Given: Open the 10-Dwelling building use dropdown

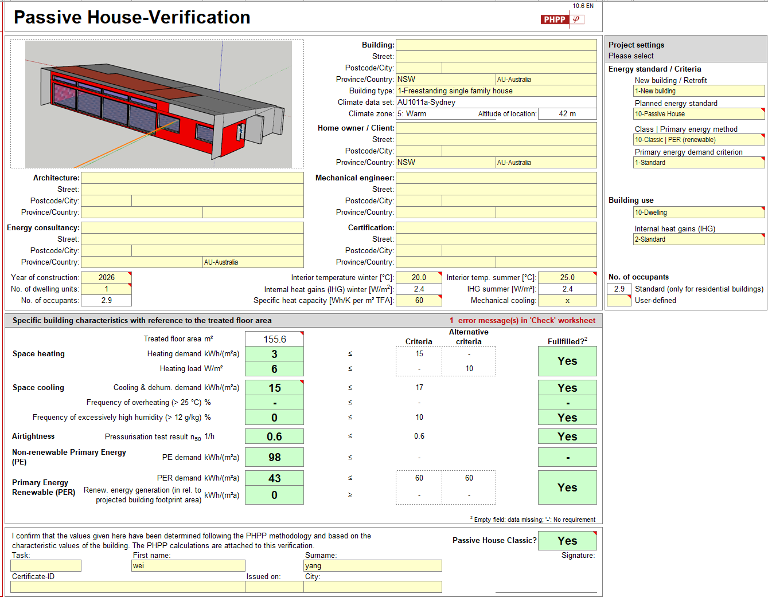Looking at the screenshot, I should (699, 213).
